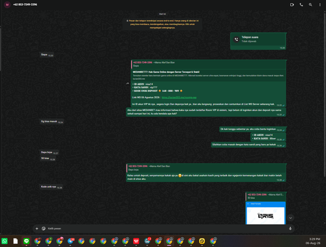Jump to latest messages with down chevron
Viewport: 326px width, 247px height.
point(290,218)
